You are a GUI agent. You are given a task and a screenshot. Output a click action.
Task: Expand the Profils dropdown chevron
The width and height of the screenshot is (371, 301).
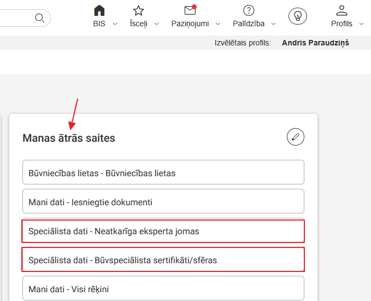[x=362, y=24]
